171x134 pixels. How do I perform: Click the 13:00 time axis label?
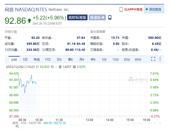coord(90,120)
